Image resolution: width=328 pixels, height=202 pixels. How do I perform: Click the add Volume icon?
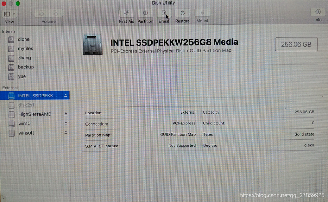[x=41, y=14]
